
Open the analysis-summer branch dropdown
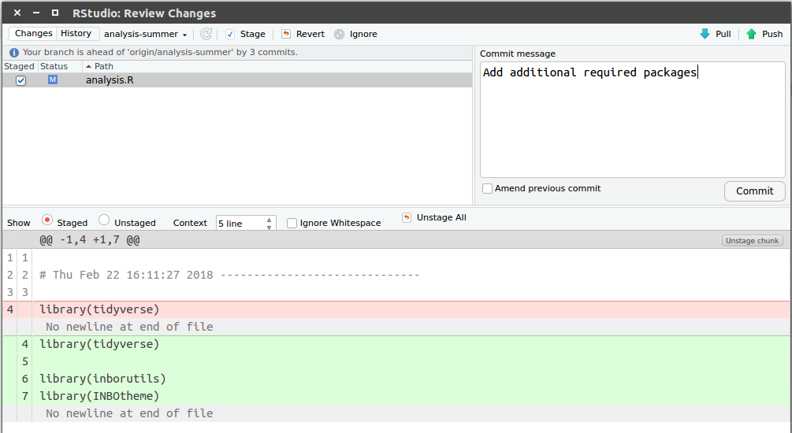(146, 35)
